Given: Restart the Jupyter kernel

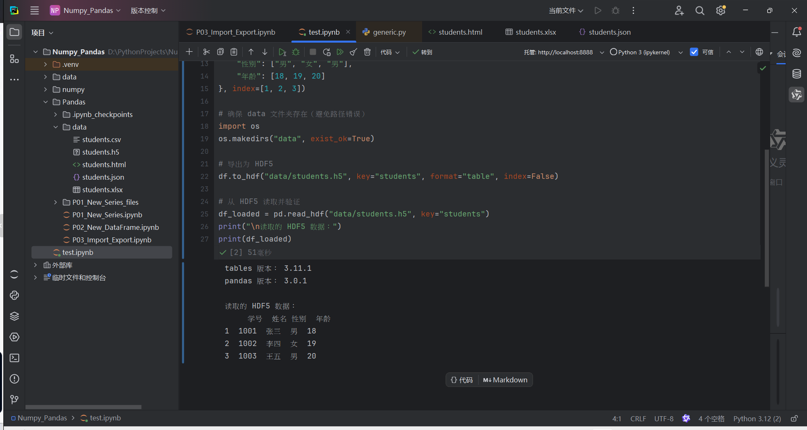Looking at the screenshot, I should (327, 52).
